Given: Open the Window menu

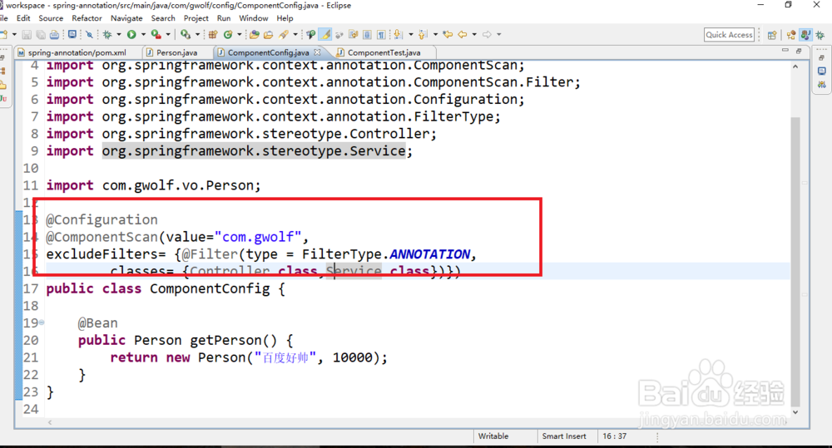Looking at the screenshot, I should point(254,18).
